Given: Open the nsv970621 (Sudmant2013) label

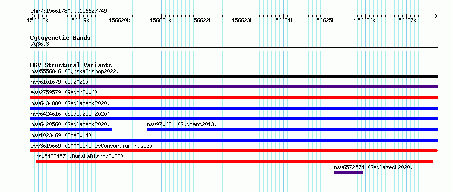Looking at the screenshot, I should [x=182, y=124].
